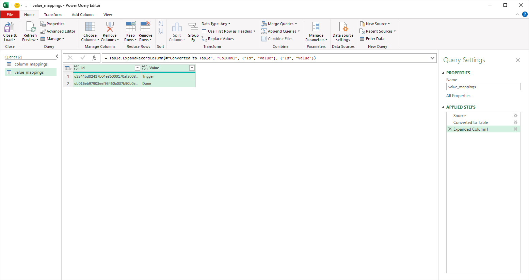Click the Choose Columns icon
Viewport: 529px width, 280px height.
(90, 27)
